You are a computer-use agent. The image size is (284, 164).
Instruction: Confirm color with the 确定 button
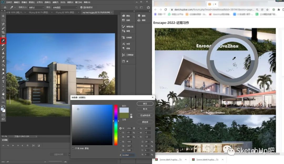coord(145,104)
